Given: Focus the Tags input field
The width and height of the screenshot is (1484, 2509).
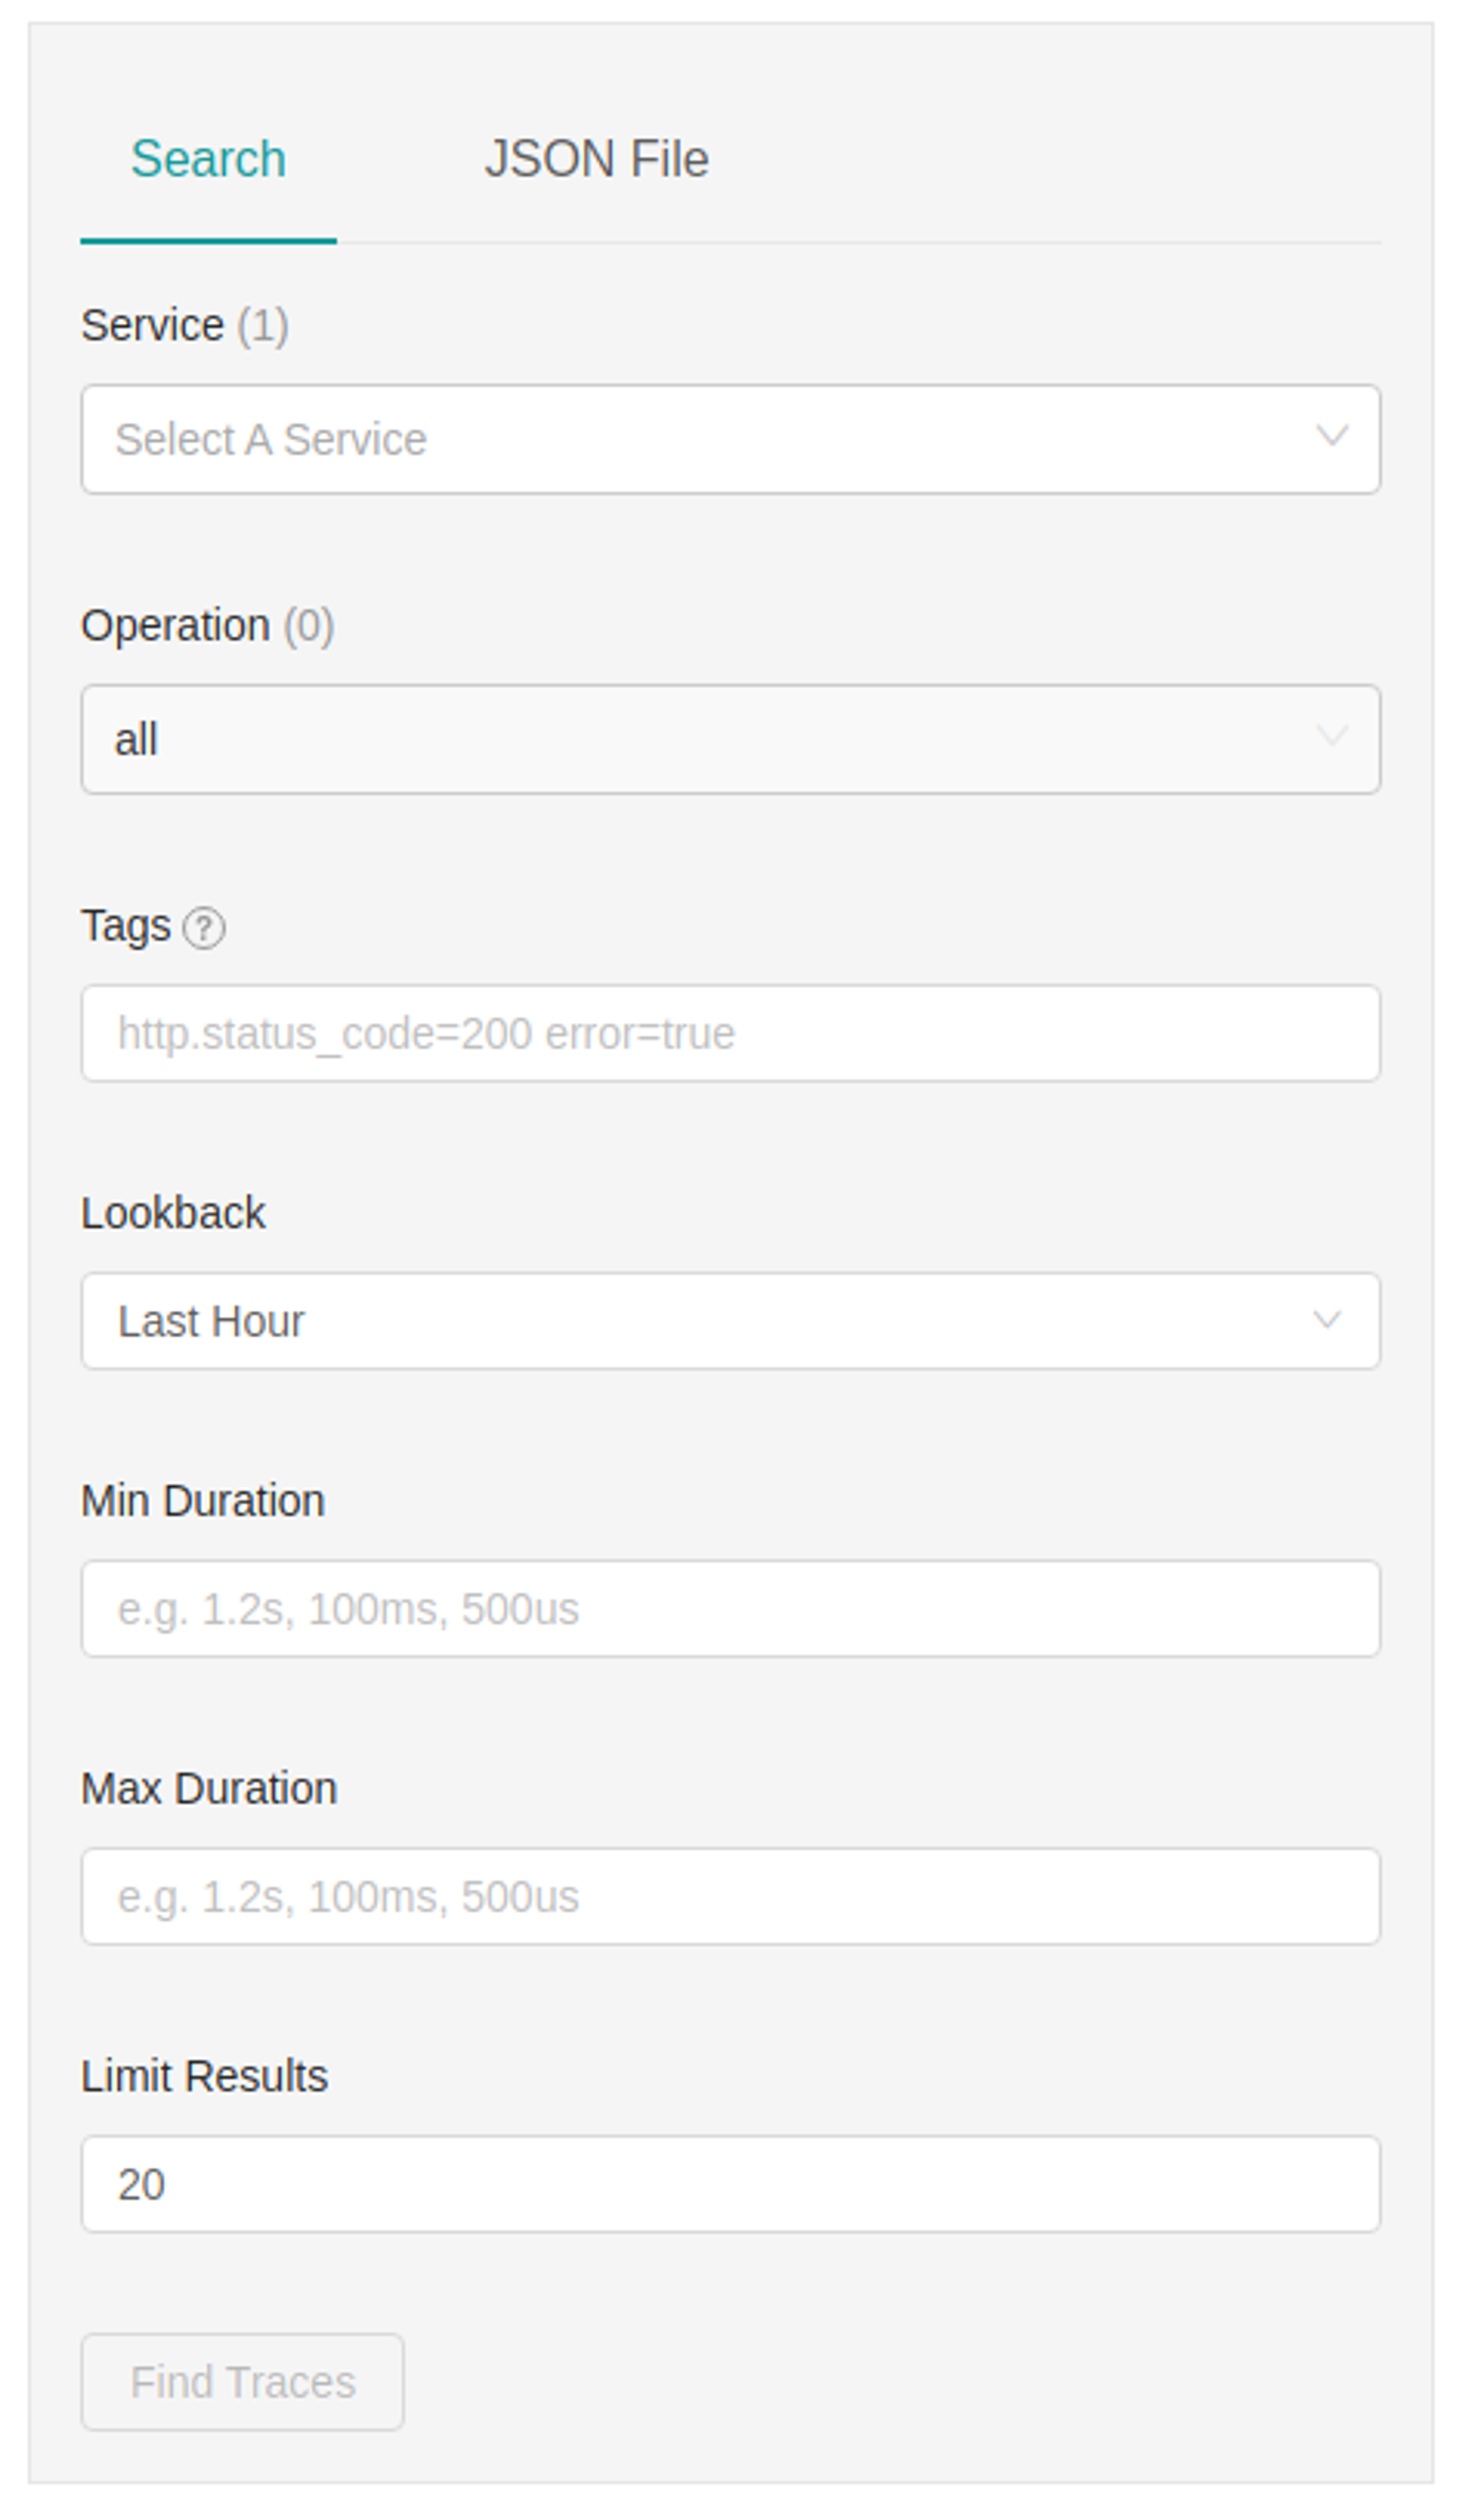Looking at the screenshot, I should [731, 1033].
